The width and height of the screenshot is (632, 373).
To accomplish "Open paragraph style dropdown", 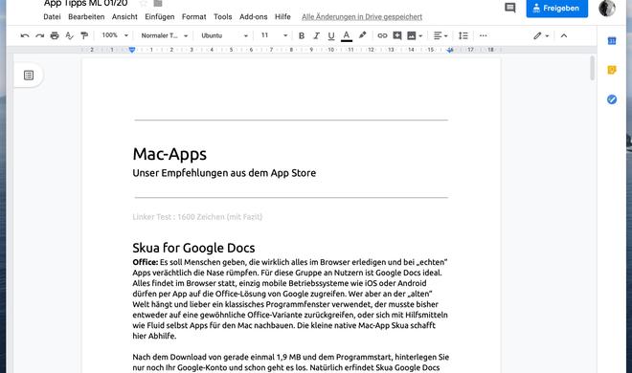I will pyautogui.click(x=165, y=35).
